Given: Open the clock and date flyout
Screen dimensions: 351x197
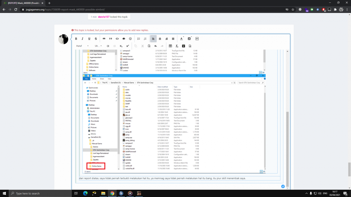Looking at the screenshot, I should [335, 194].
